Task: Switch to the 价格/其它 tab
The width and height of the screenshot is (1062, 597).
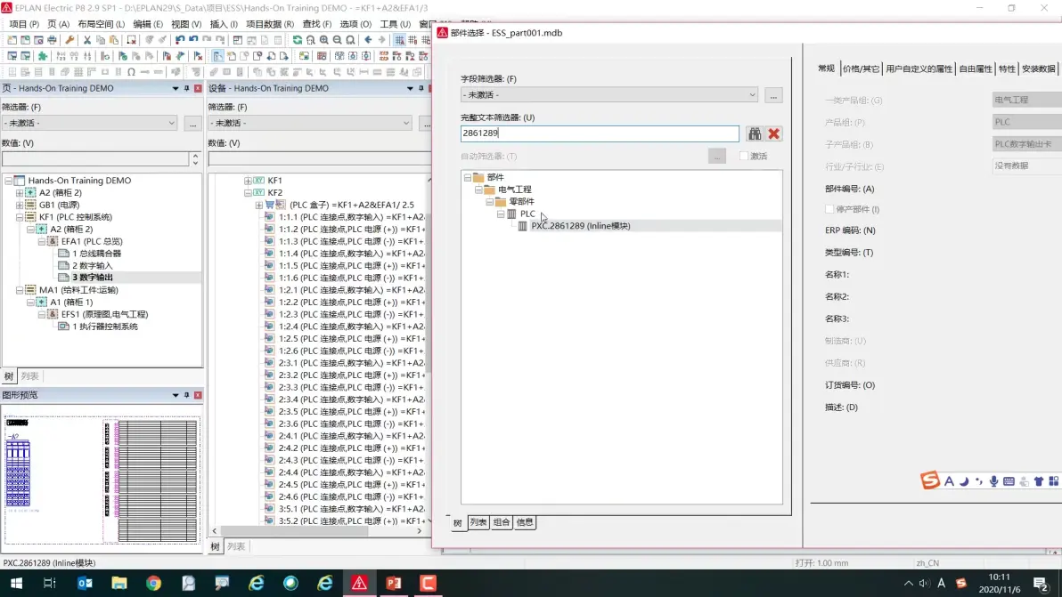Action: tap(861, 69)
